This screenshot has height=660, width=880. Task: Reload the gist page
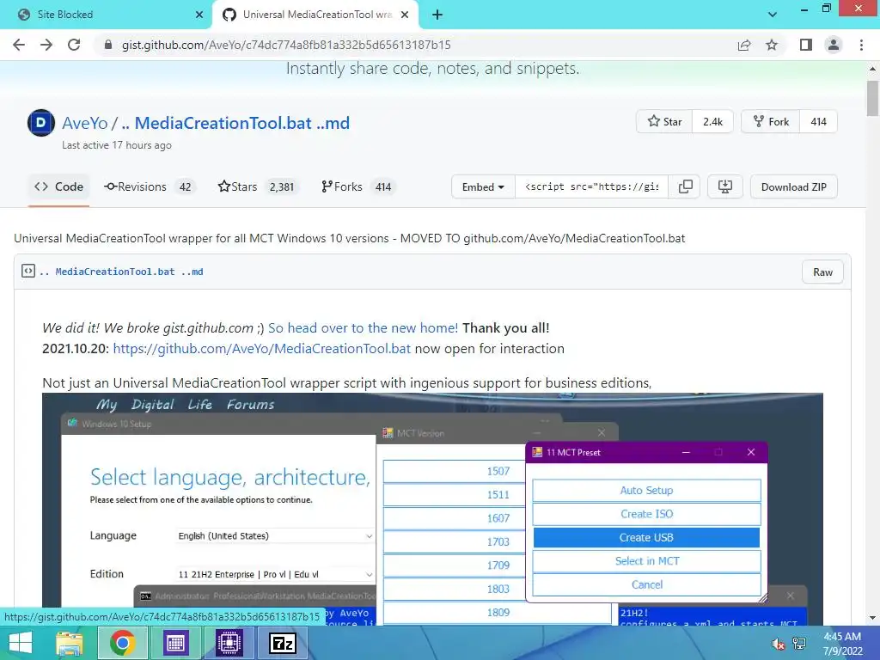click(74, 45)
